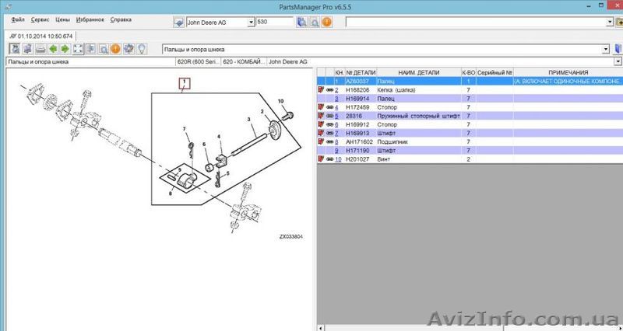Screen dimensions: 623x331
Task: Click the magnifier icon in the diagram toolbar
Action: click(103, 49)
